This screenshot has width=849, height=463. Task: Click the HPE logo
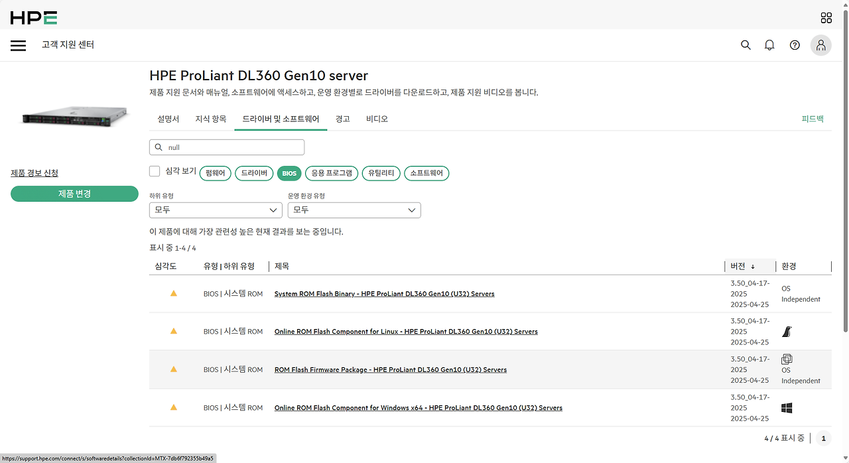point(32,18)
